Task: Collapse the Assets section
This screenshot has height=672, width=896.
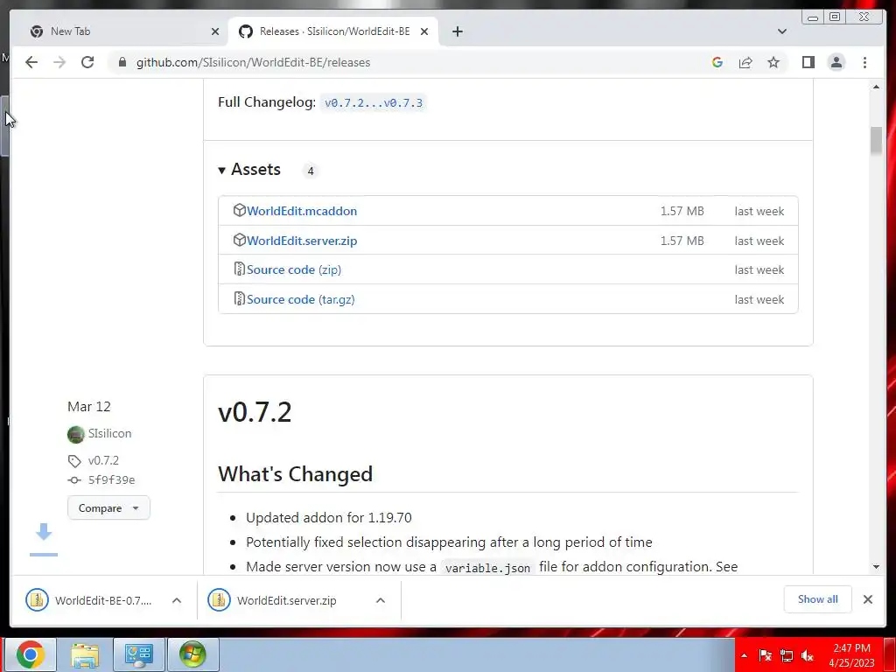Action: (x=249, y=169)
